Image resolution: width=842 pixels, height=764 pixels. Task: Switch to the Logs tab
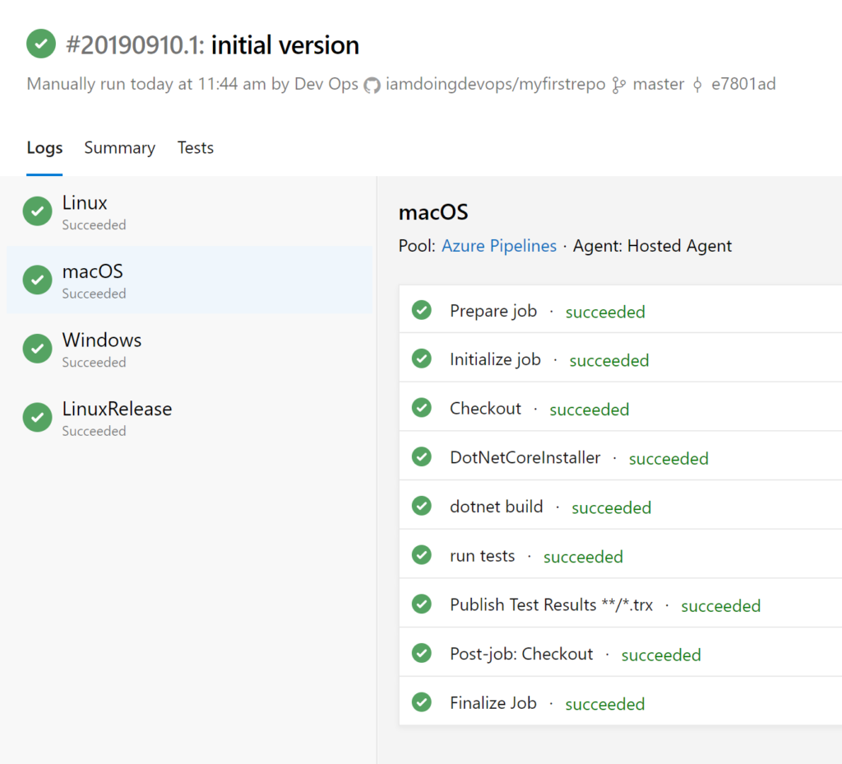(x=44, y=148)
